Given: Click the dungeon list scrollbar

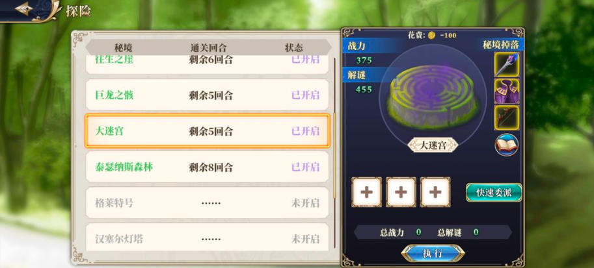Looking at the screenshot, I should pyautogui.click(x=334, y=128).
